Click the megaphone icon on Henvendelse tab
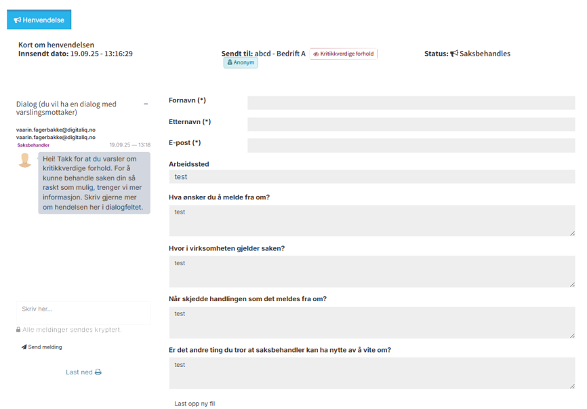 click(x=18, y=20)
